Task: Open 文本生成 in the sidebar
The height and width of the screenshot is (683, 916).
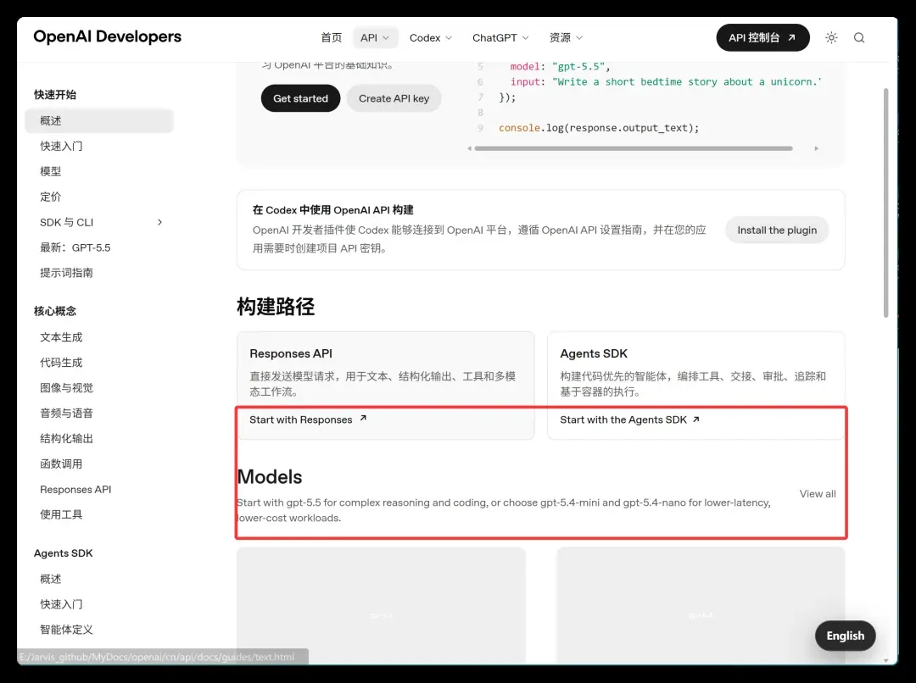Action: tap(61, 336)
